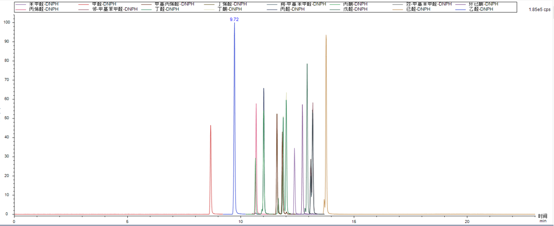
Task: Select the 丙酮-DNPH legend entry
Action: pos(355,4)
